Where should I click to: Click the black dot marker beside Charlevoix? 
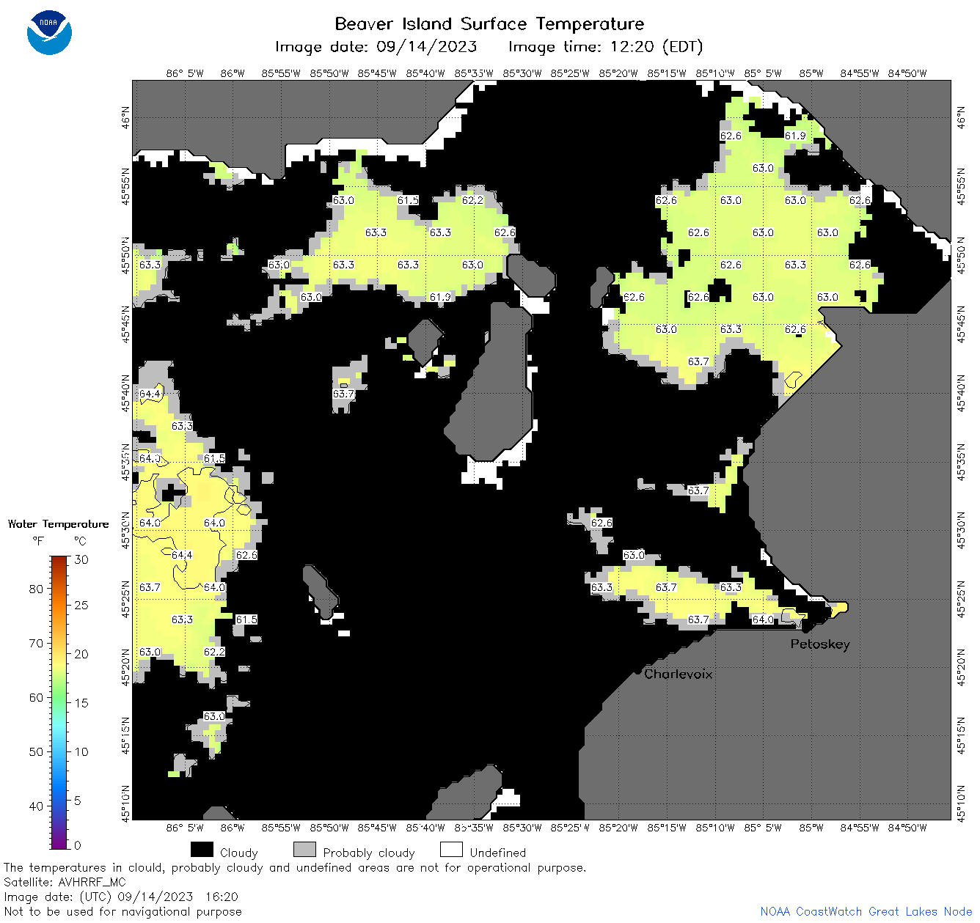[637, 671]
